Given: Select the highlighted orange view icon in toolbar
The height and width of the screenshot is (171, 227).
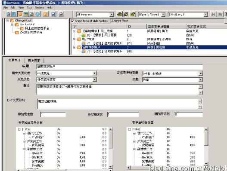Looking at the screenshot, I should pos(20,14).
